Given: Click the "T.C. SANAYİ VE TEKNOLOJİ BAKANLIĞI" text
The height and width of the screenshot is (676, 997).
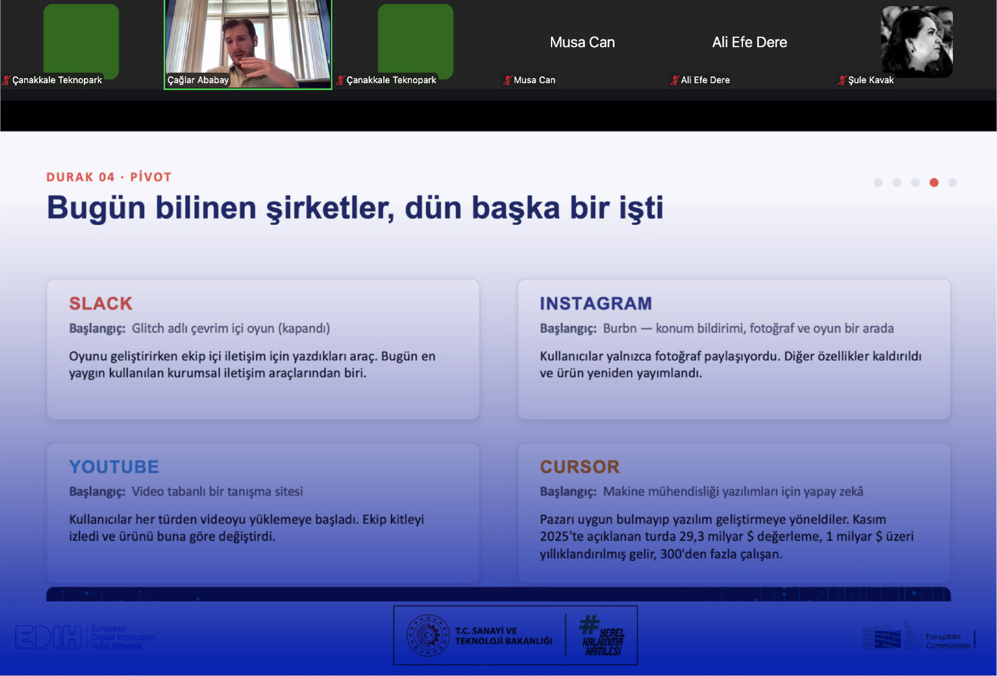Looking at the screenshot, I should click(504, 636).
